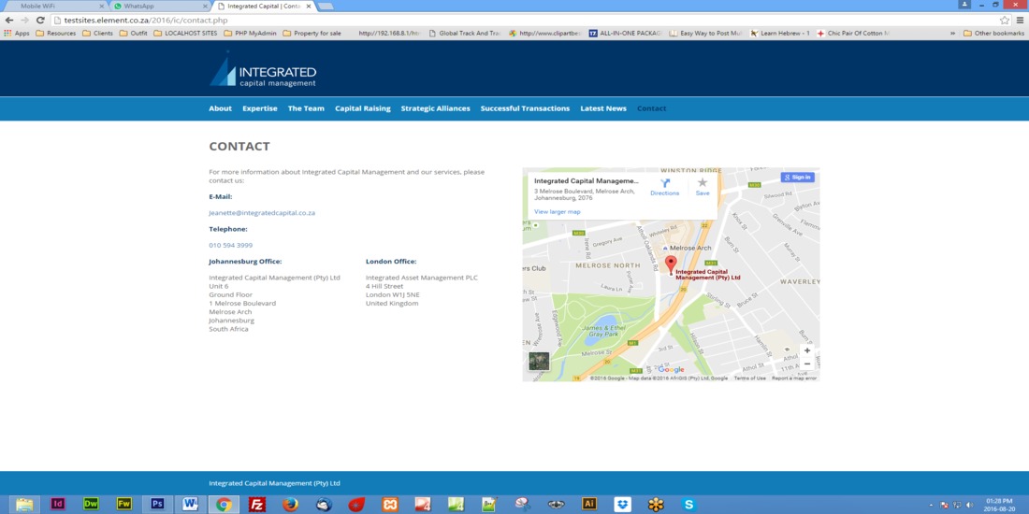1029x514 pixels.
Task: Open Adobe Fireworks from the taskbar
Action: (x=124, y=504)
